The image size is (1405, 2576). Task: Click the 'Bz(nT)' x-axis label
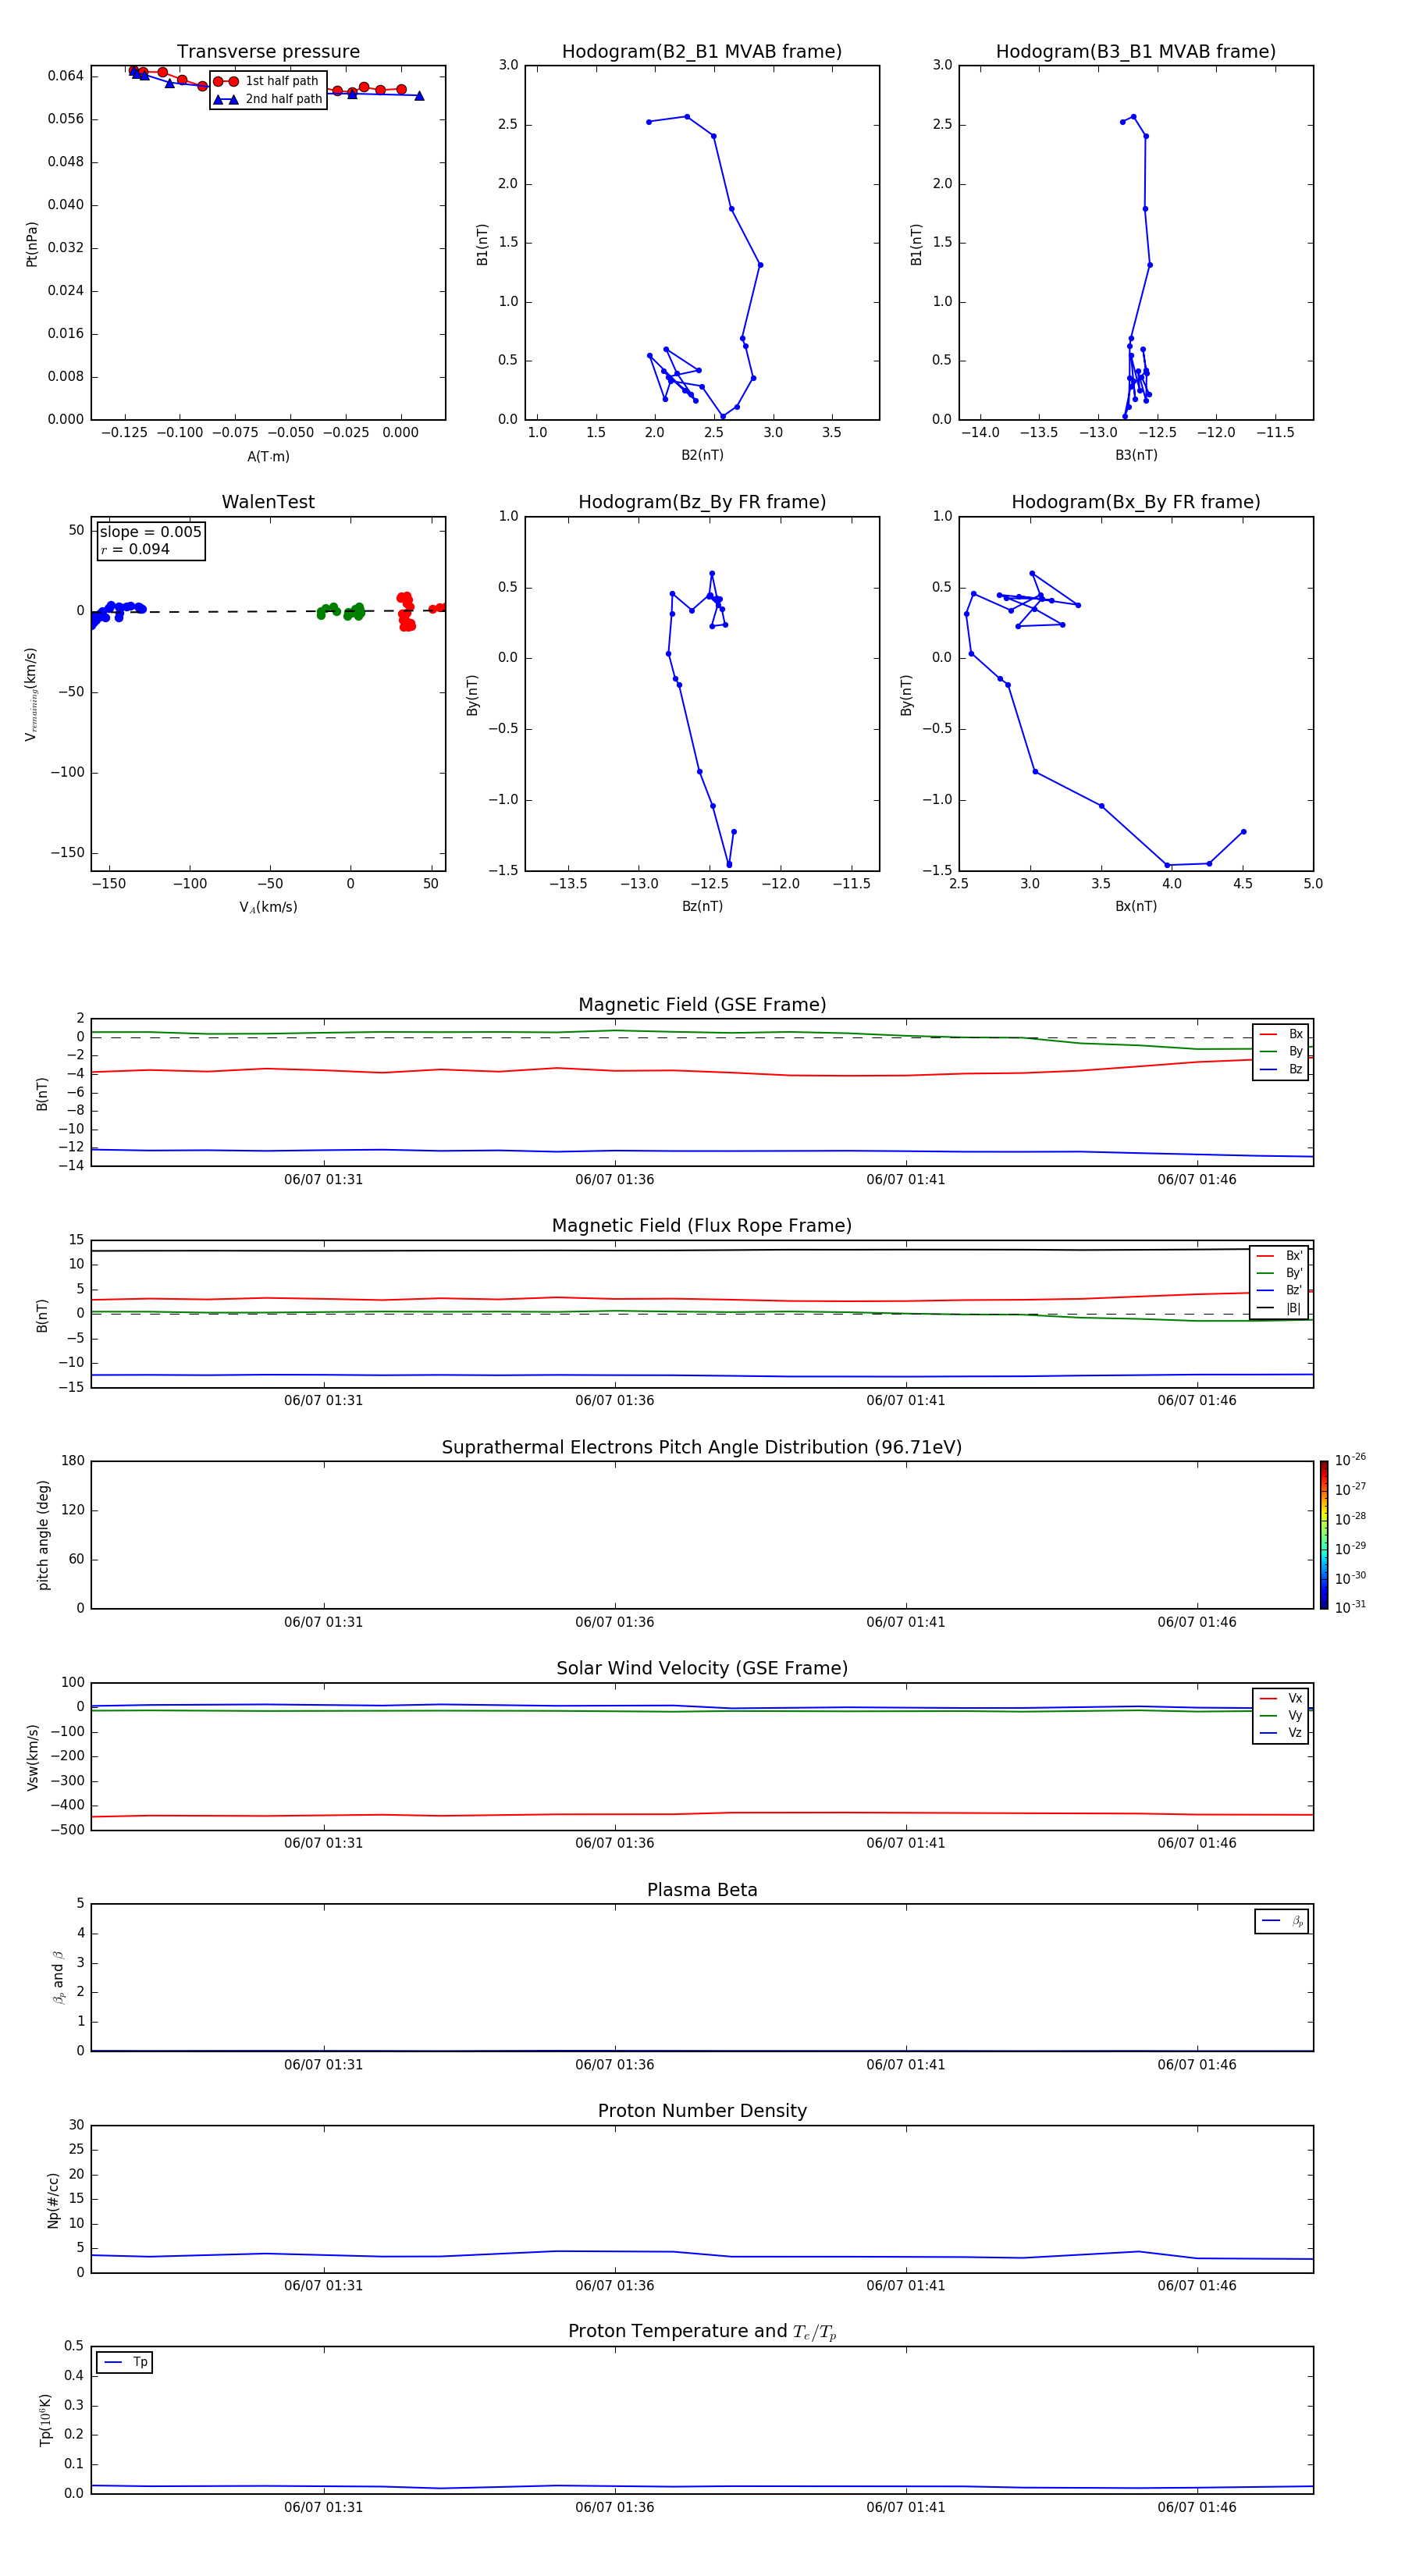point(702,907)
